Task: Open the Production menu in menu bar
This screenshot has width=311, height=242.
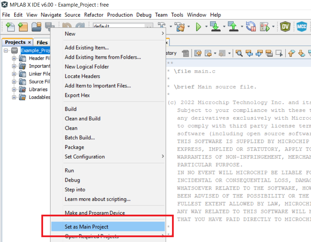Action: click(x=120, y=15)
